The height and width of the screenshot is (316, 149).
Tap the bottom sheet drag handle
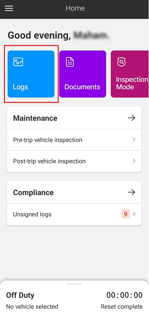click(x=74, y=284)
